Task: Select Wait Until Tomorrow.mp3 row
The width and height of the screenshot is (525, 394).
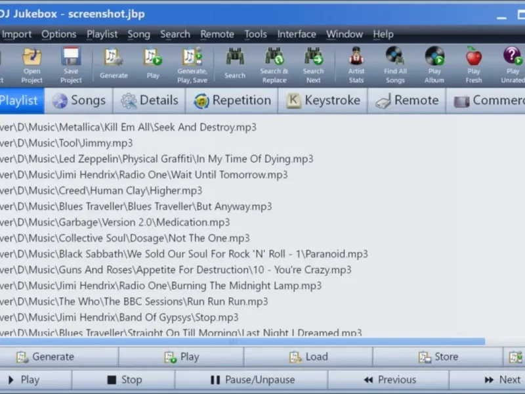Action: coord(262,175)
